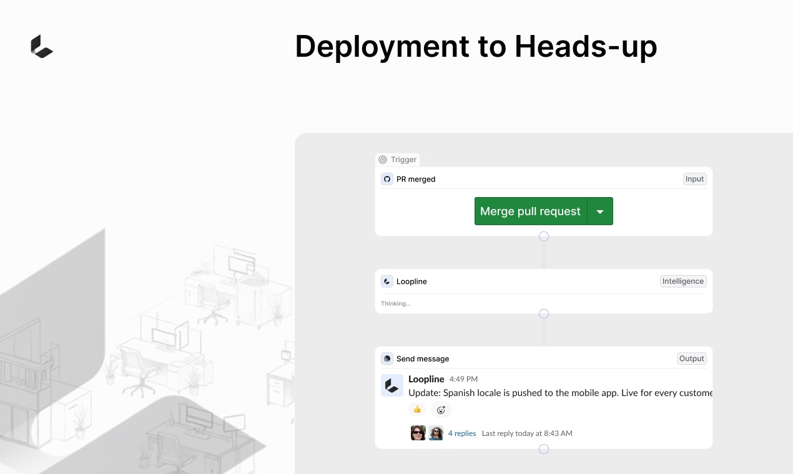This screenshot has width=793, height=474.
Task: Click the connector node below Send message card
Action: point(544,448)
